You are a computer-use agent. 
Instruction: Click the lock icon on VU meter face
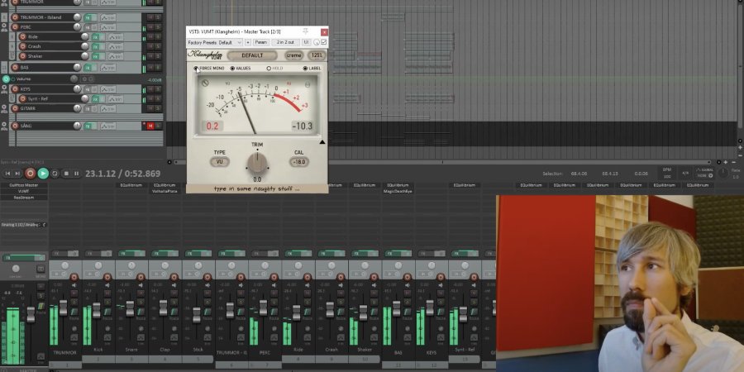308,84
